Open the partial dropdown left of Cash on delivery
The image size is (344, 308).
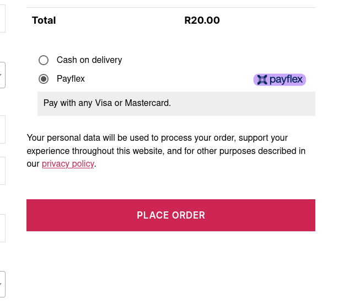[2, 75]
